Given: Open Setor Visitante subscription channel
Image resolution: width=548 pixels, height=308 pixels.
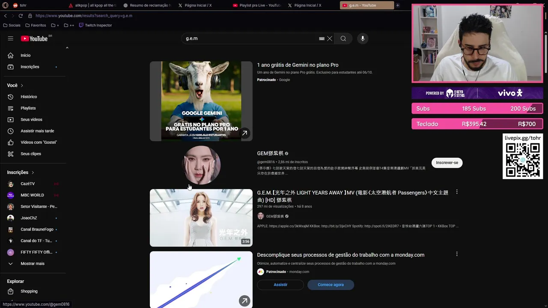Looking at the screenshot, I should 33,207.
